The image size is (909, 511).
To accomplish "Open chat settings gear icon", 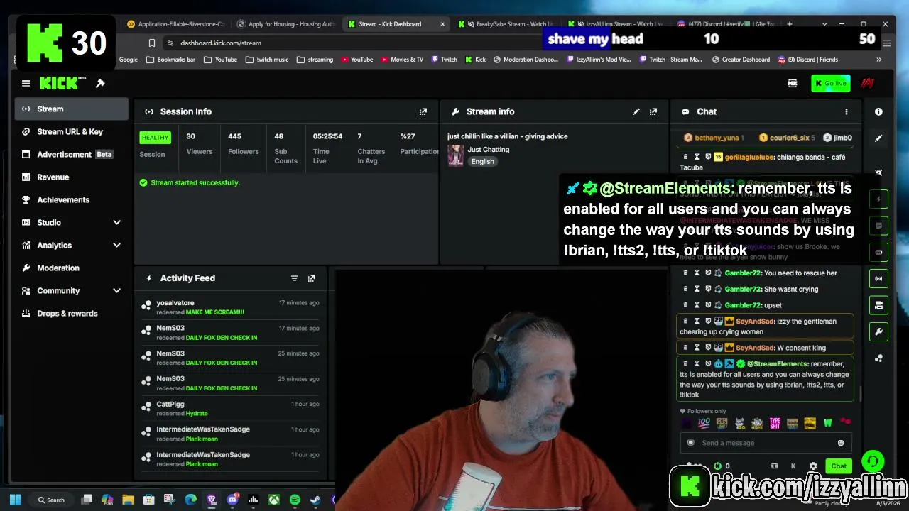I will pyautogui.click(x=813, y=466).
